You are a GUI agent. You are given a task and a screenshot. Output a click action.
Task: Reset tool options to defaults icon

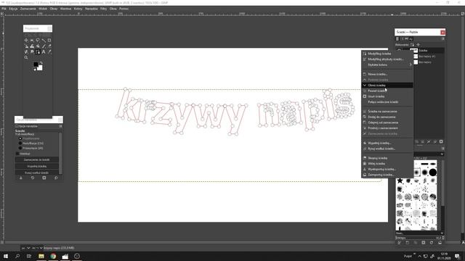56,178
